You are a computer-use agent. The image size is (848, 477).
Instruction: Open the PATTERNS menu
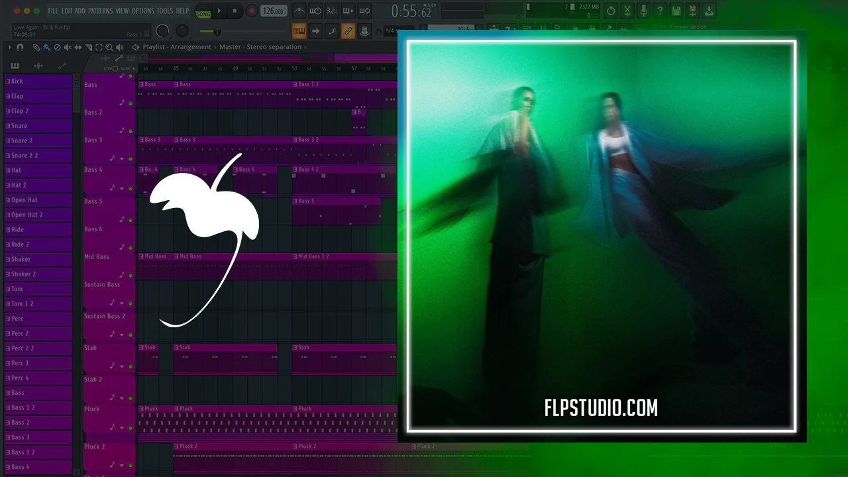(x=101, y=11)
